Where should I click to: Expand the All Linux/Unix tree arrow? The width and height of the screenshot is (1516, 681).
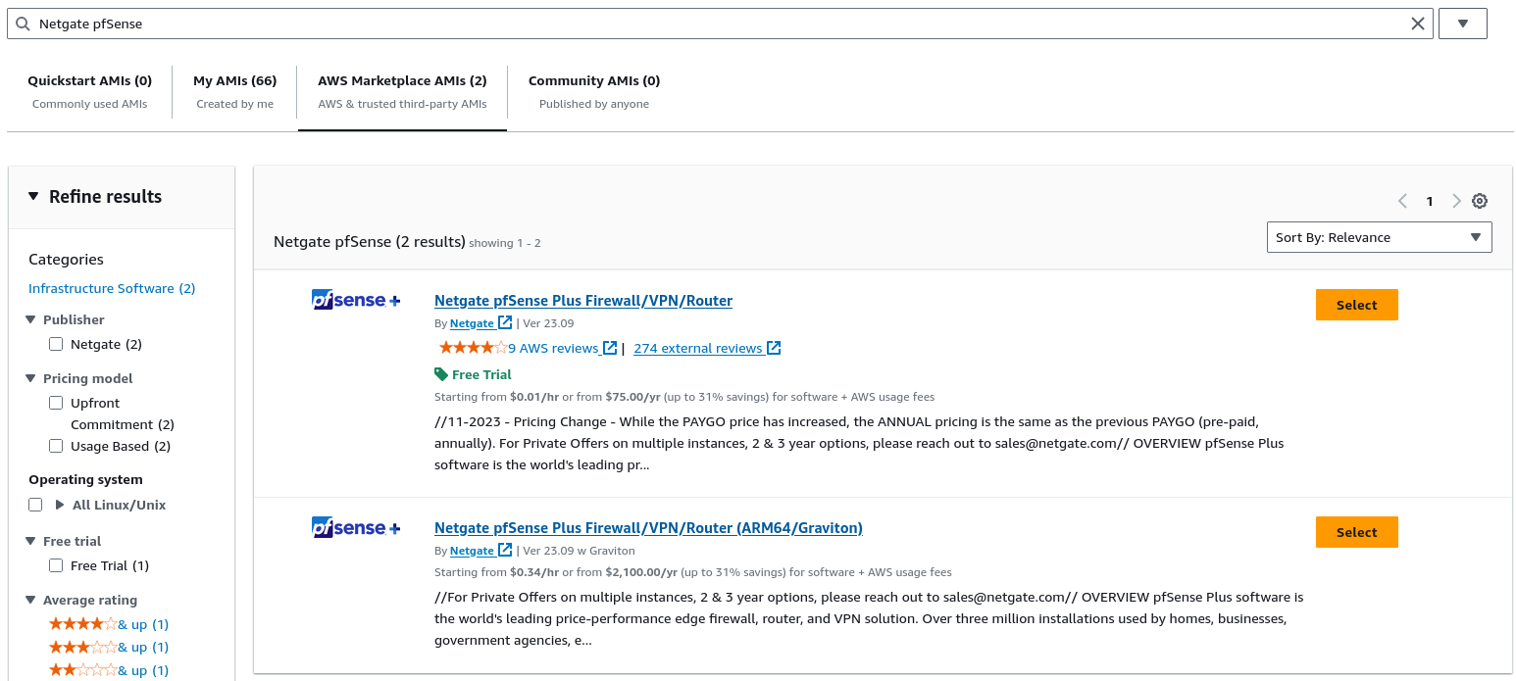[60, 505]
